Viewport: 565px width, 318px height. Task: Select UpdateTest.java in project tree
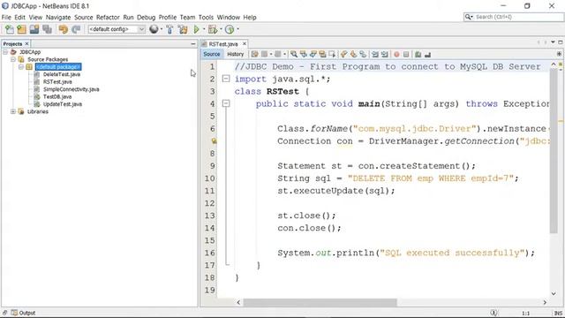63,104
